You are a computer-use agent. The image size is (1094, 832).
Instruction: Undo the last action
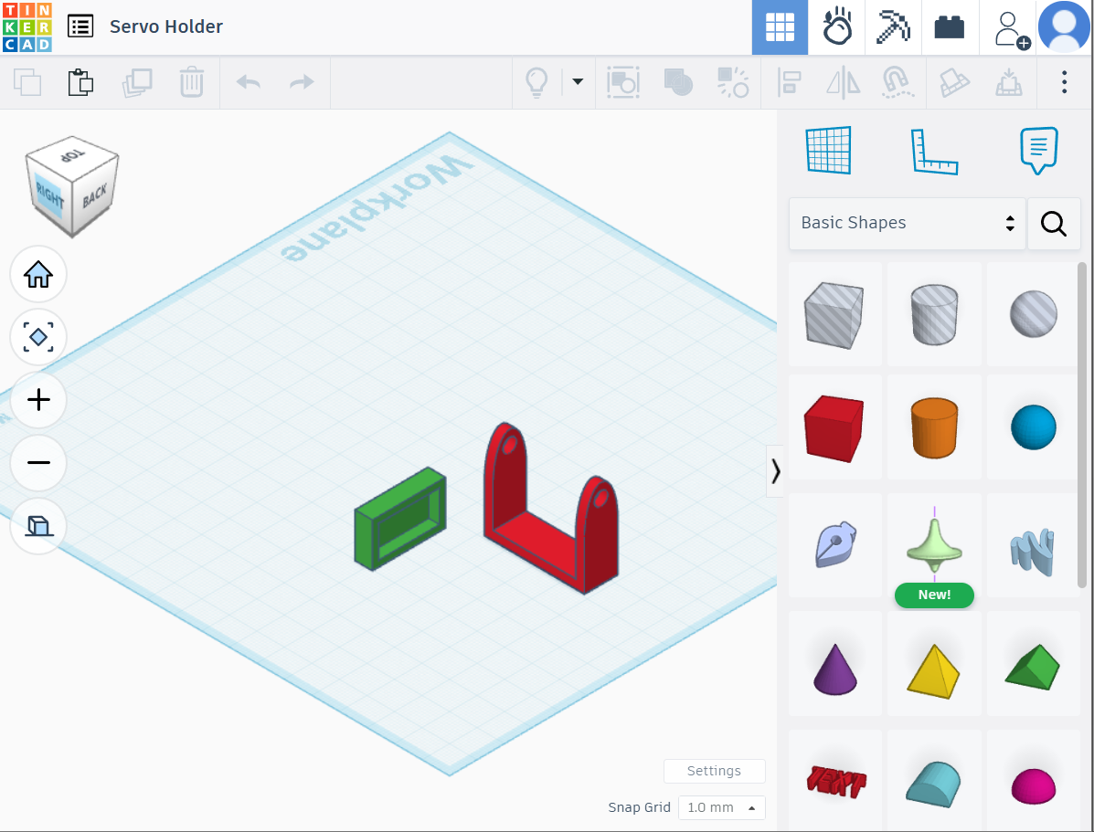coord(249,82)
